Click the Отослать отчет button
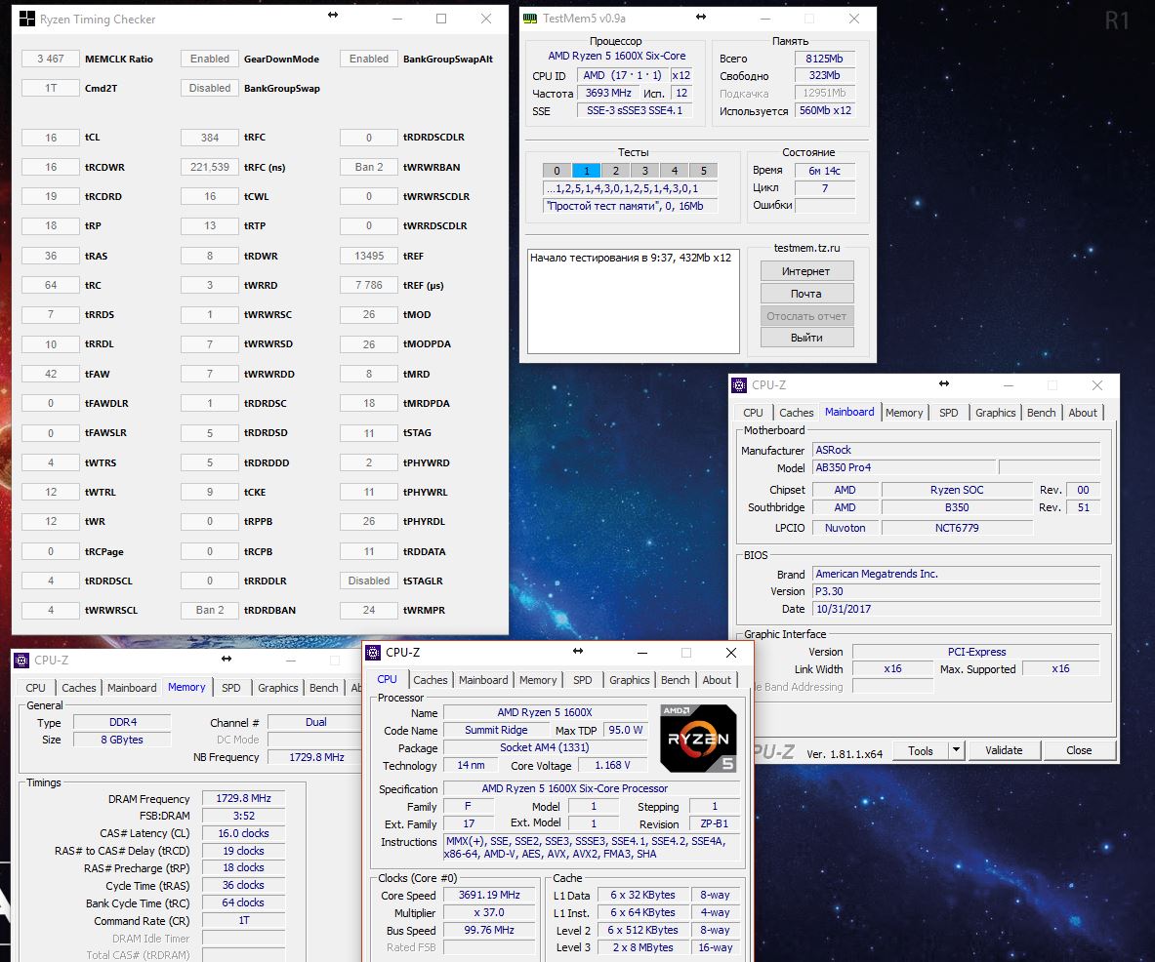 pyautogui.click(x=806, y=316)
